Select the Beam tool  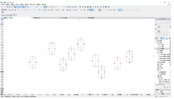[2, 40]
